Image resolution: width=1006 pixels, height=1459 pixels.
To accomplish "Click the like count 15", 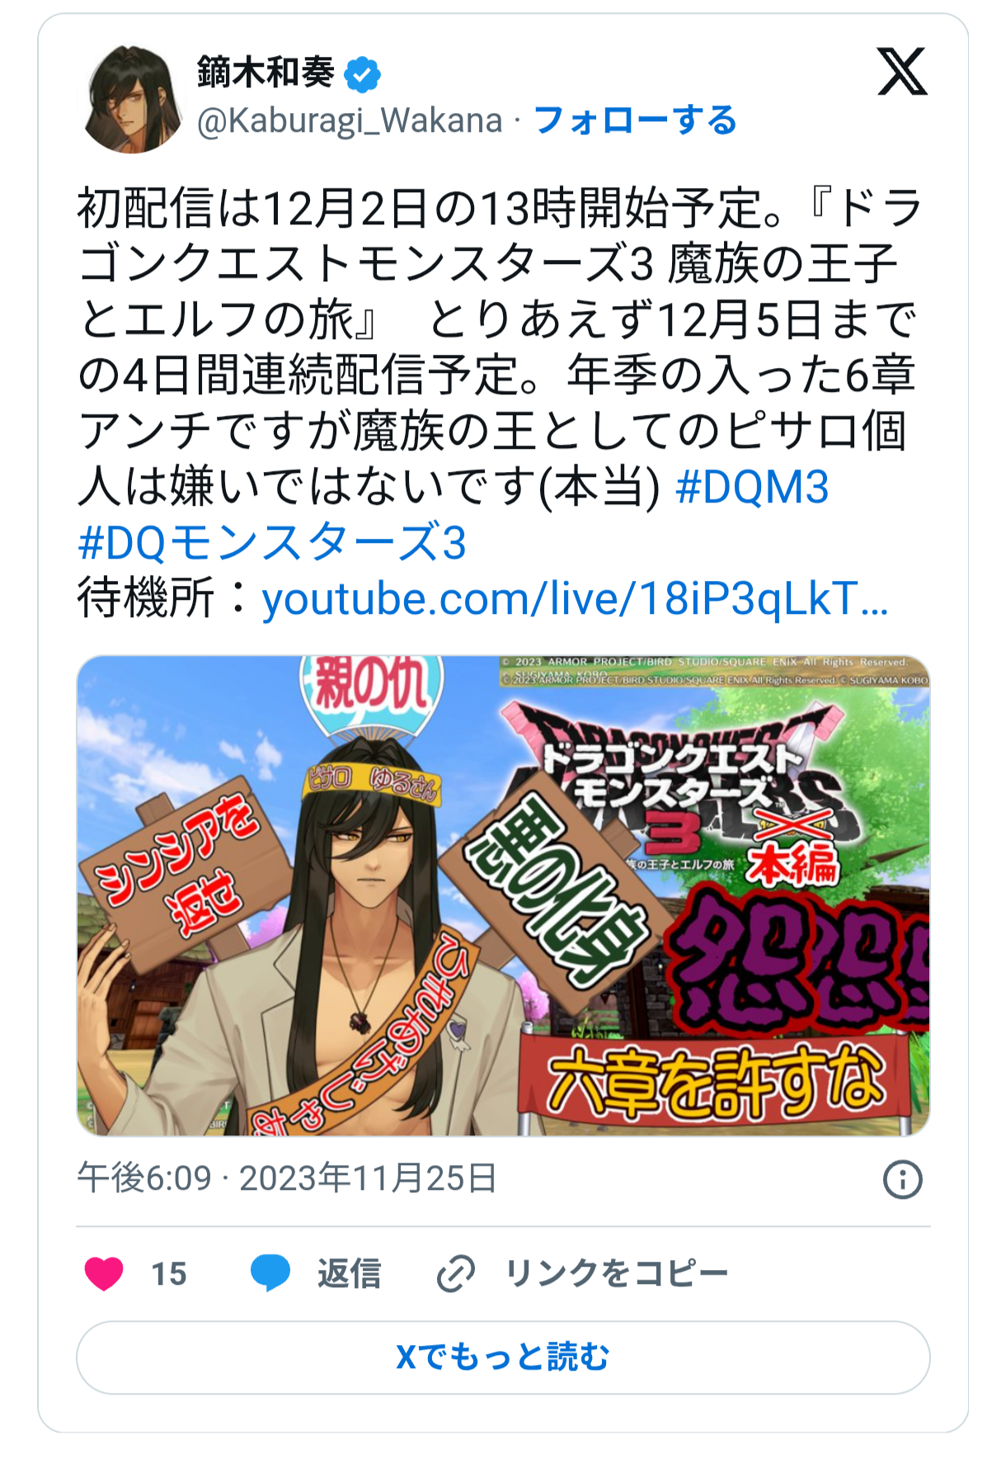I will point(169,1274).
